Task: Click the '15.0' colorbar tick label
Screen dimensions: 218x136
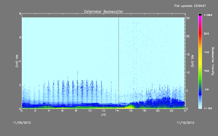Action: pyautogui.click(x=206, y=52)
